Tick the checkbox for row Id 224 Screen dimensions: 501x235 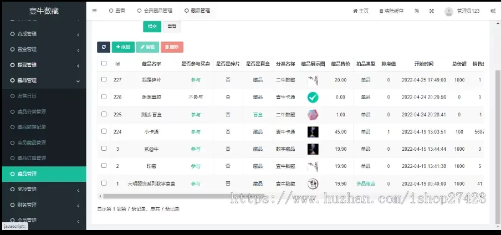point(104,131)
